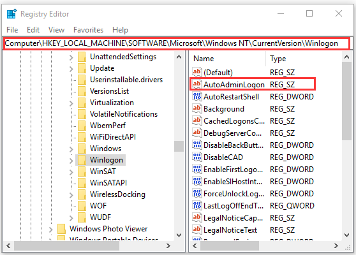Select the AutoRestartShell DWORD value icon
The height and width of the screenshot is (255, 356).
click(197, 97)
